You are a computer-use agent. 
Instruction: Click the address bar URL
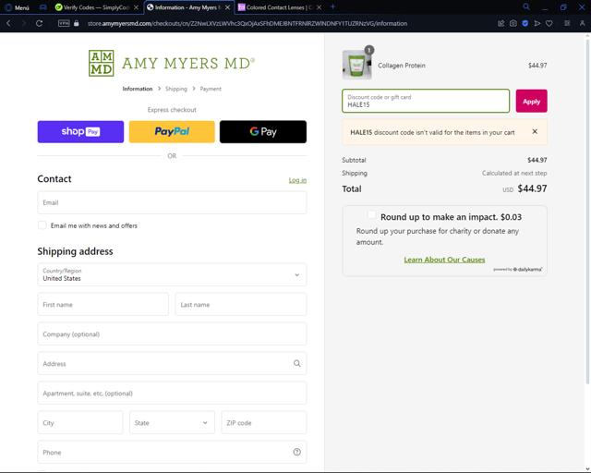247,23
